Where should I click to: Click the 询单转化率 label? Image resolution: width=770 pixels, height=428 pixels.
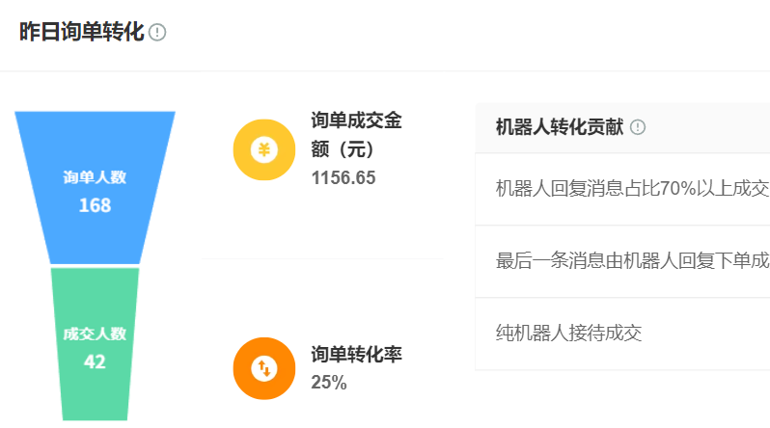[x=356, y=355]
